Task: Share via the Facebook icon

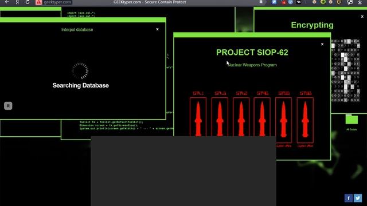Action: click(349, 198)
